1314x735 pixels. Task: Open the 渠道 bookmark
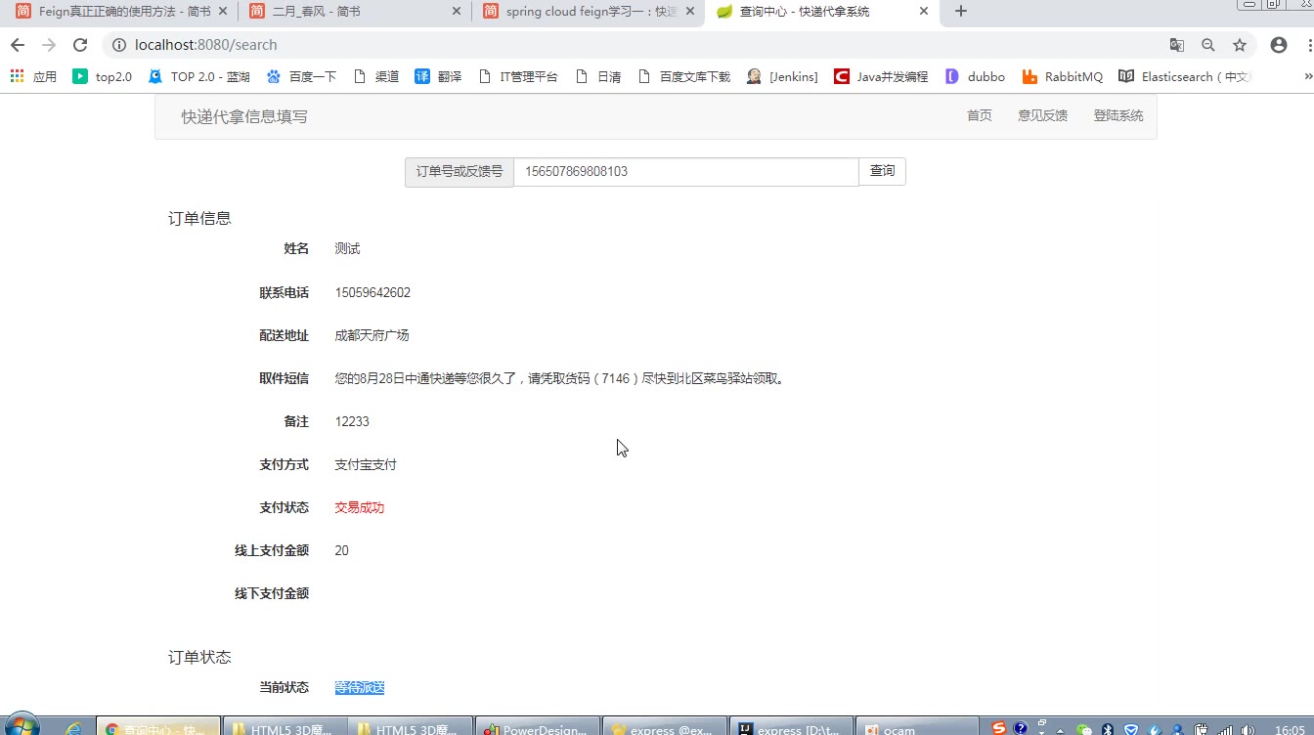376,76
